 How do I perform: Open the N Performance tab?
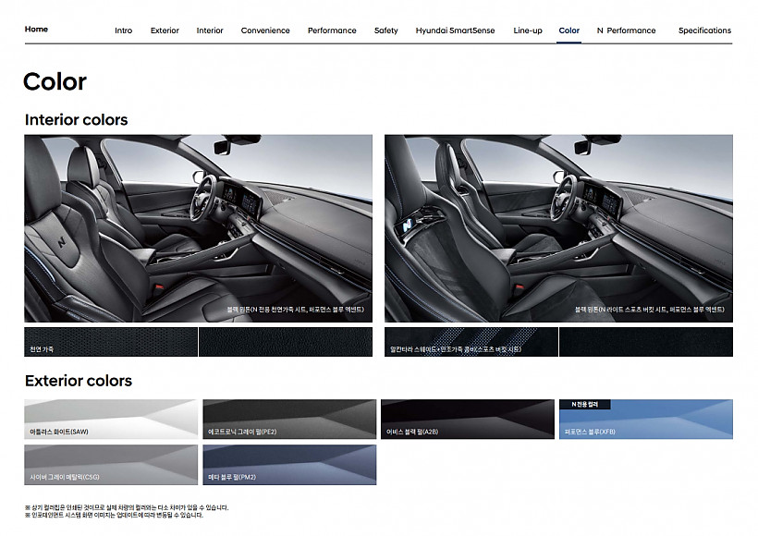(626, 30)
